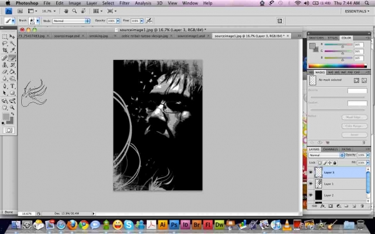Add a pixel mask in Masks panel
The height and width of the screenshot is (234, 375).
(356, 80)
